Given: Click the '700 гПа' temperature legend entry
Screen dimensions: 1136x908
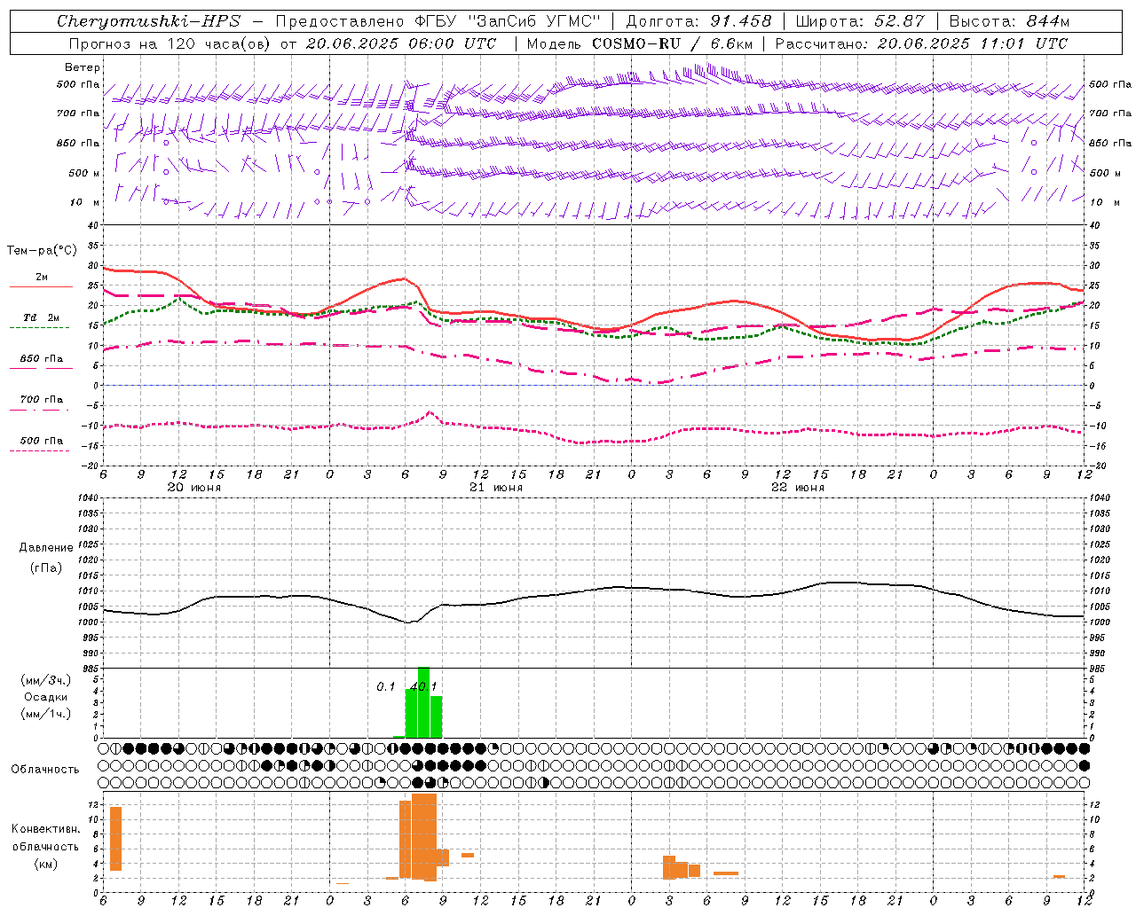Looking at the screenshot, I should (41, 399).
